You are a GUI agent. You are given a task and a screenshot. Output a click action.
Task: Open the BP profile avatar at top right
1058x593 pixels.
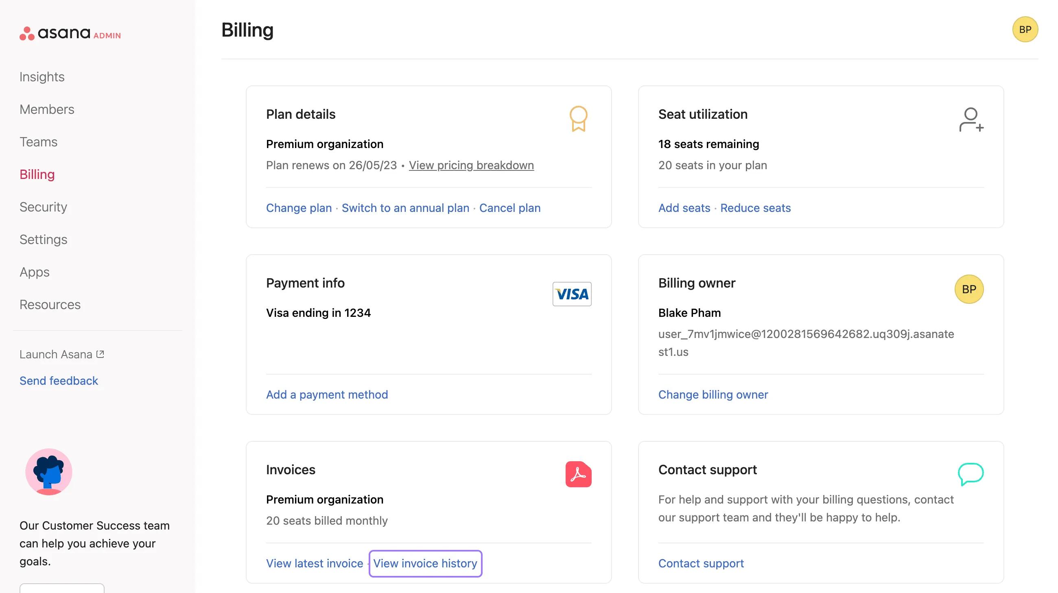click(1025, 29)
